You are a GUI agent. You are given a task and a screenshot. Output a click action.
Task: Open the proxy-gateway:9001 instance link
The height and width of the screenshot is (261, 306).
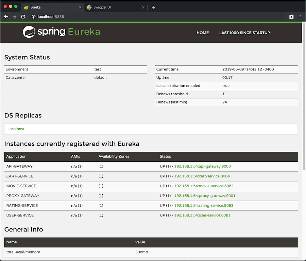pyautogui.click(x=205, y=196)
